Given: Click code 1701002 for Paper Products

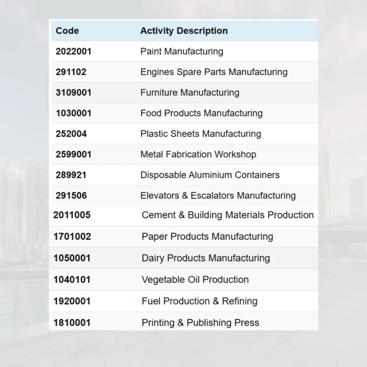Looking at the screenshot, I should [72, 237].
